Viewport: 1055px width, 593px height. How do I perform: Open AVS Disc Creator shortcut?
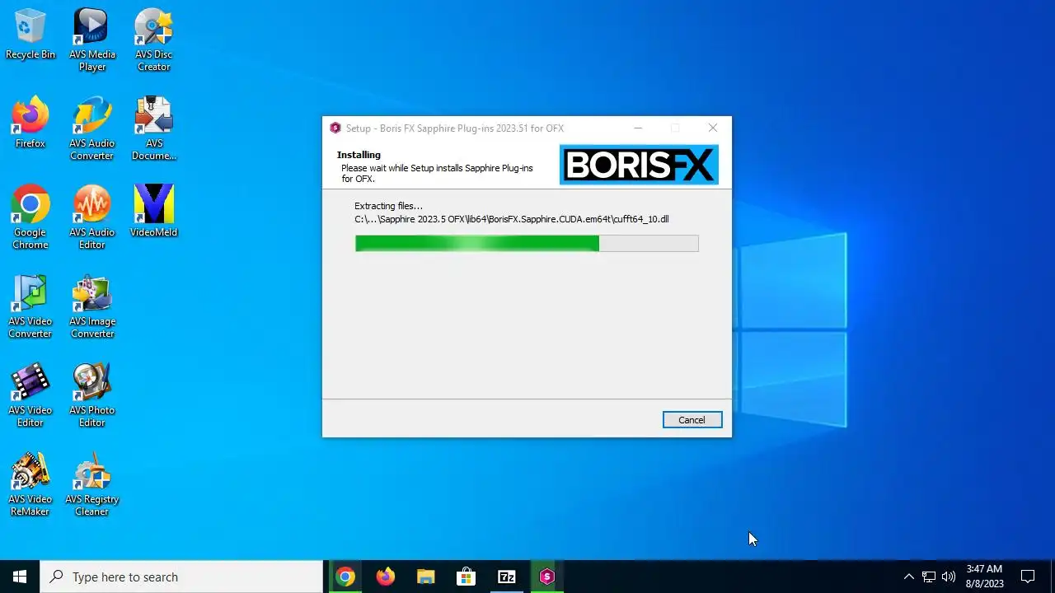coord(153,40)
